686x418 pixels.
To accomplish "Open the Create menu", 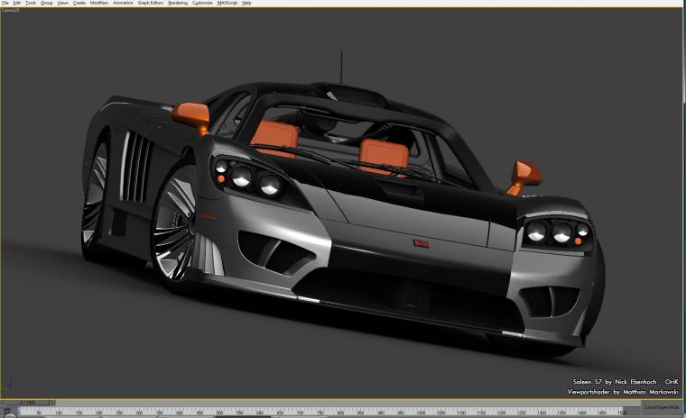I will (79, 3).
